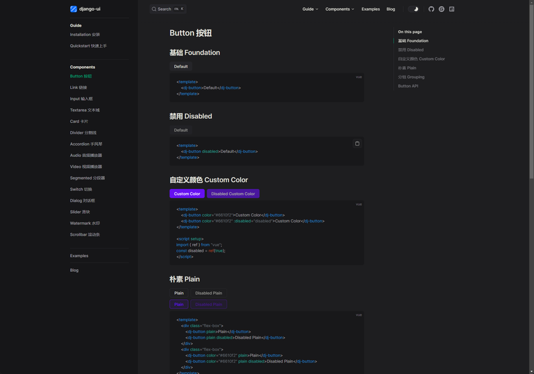Click the 自定义颜色 Custom Color heading
Viewport: 534px width, 374px height.
tap(209, 180)
